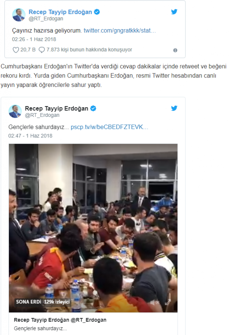Click the video card title Recep Tayyip Erdoğan @RT_Erdogan
The width and height of the screenshot is (230, 335).
click(x=60, y=320)
